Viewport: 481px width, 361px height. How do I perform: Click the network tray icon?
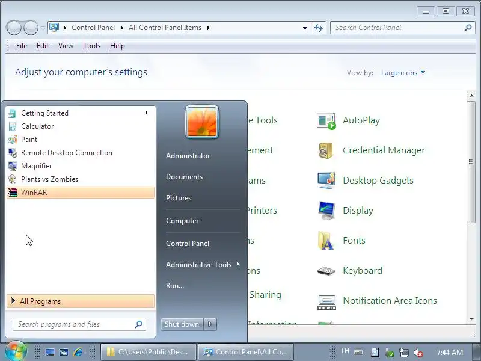pyautogui.click(x=403, y=353)
